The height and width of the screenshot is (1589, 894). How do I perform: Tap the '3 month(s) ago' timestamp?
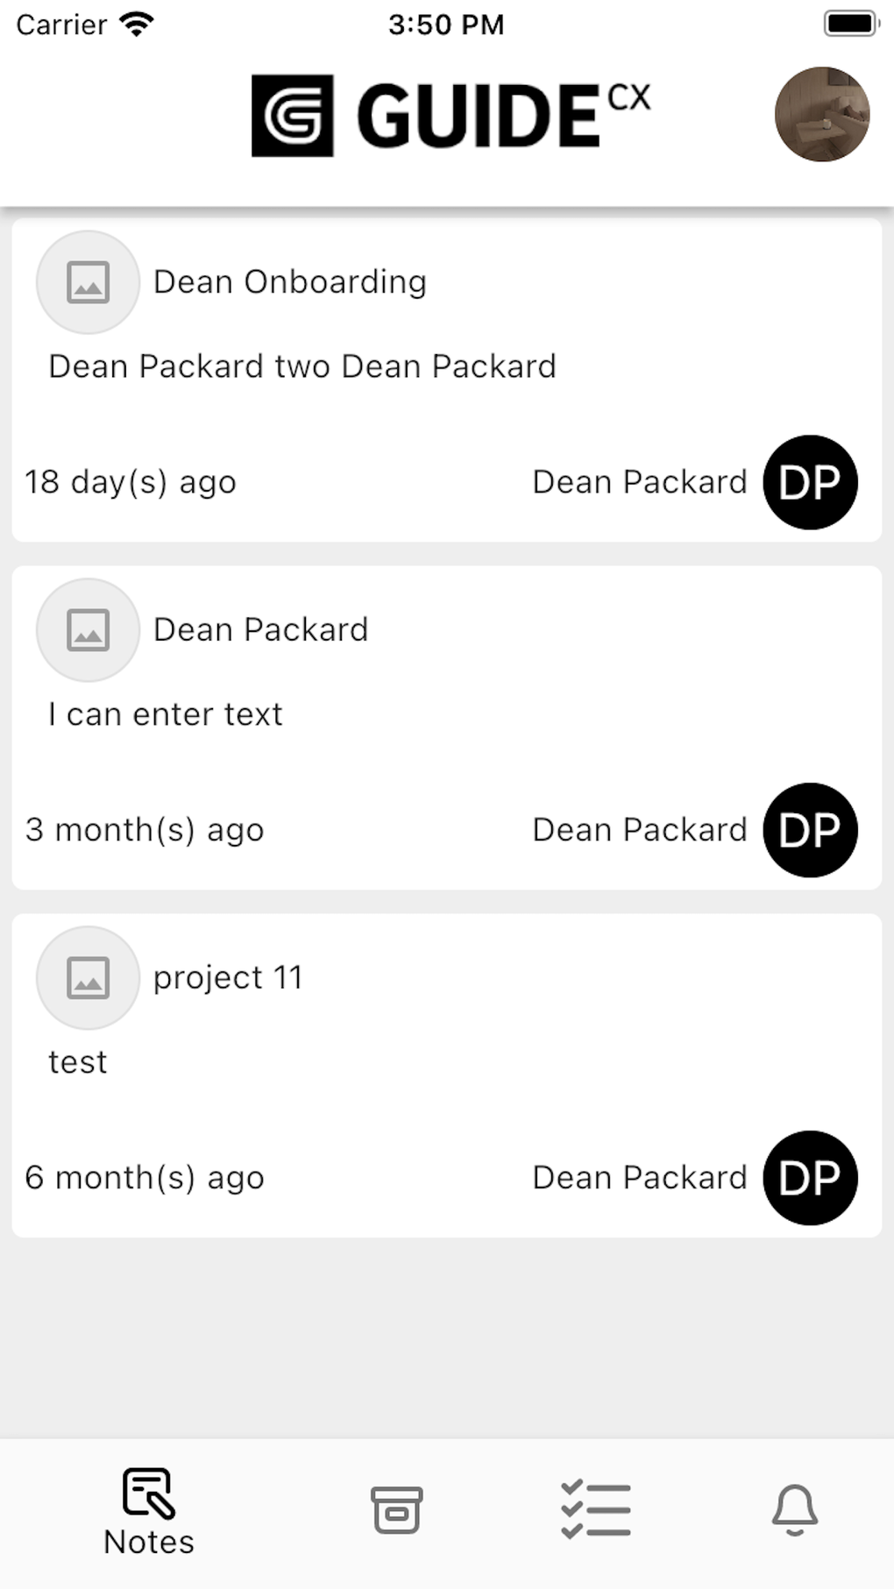[x=145, y=830]
